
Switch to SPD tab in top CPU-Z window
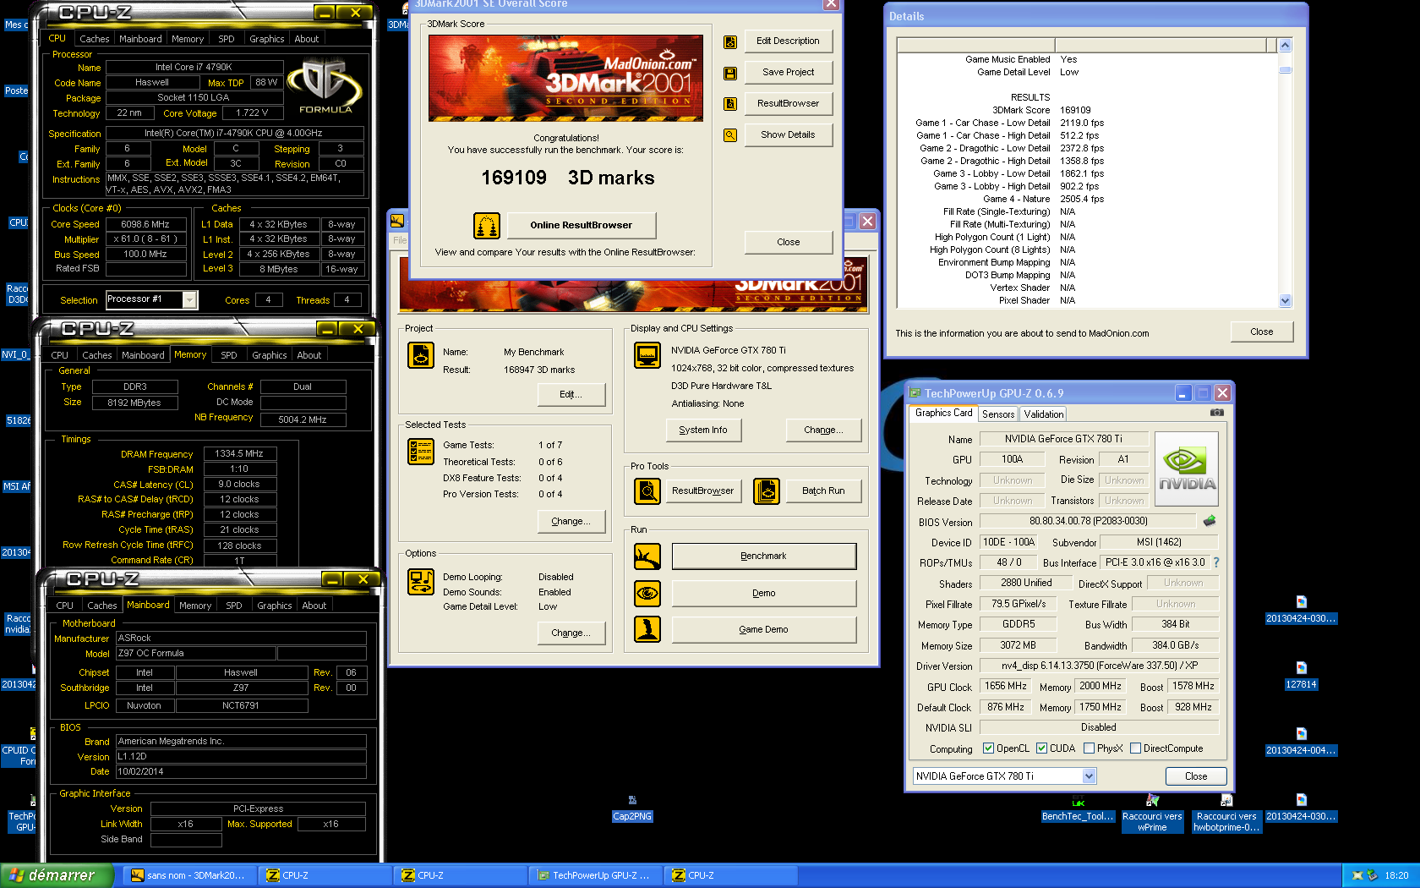(x=227, y=39)
